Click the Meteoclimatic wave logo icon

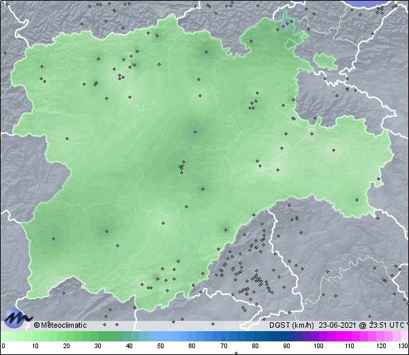17,318
